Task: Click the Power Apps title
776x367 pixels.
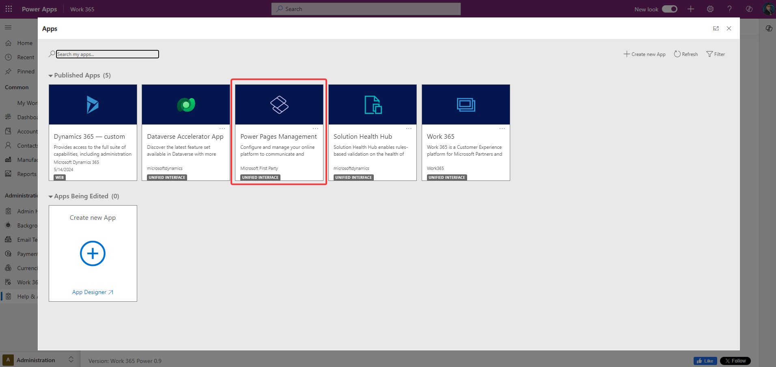Action: tap(39, 9)
